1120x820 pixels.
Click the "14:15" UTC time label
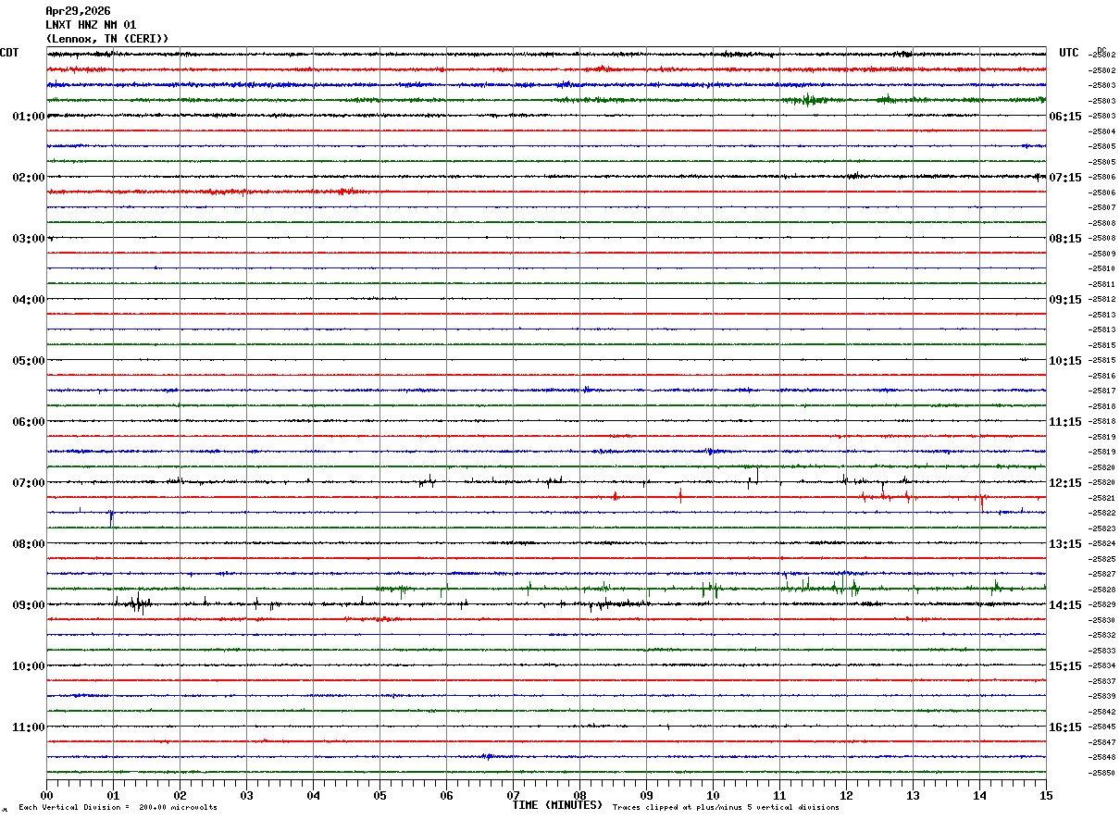1065,605
